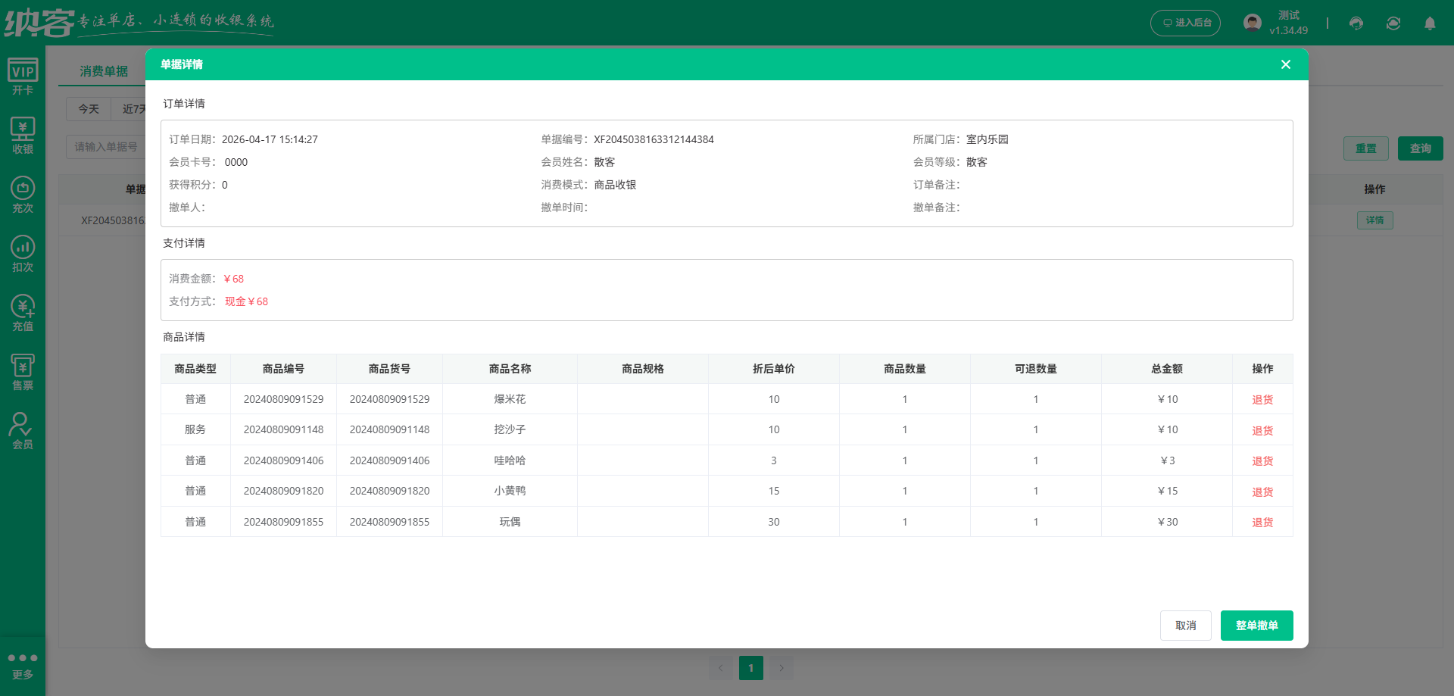Screen dimensions: 1454x696
Task: Click page 1 in the pagination bar
Action: point(750,668)
